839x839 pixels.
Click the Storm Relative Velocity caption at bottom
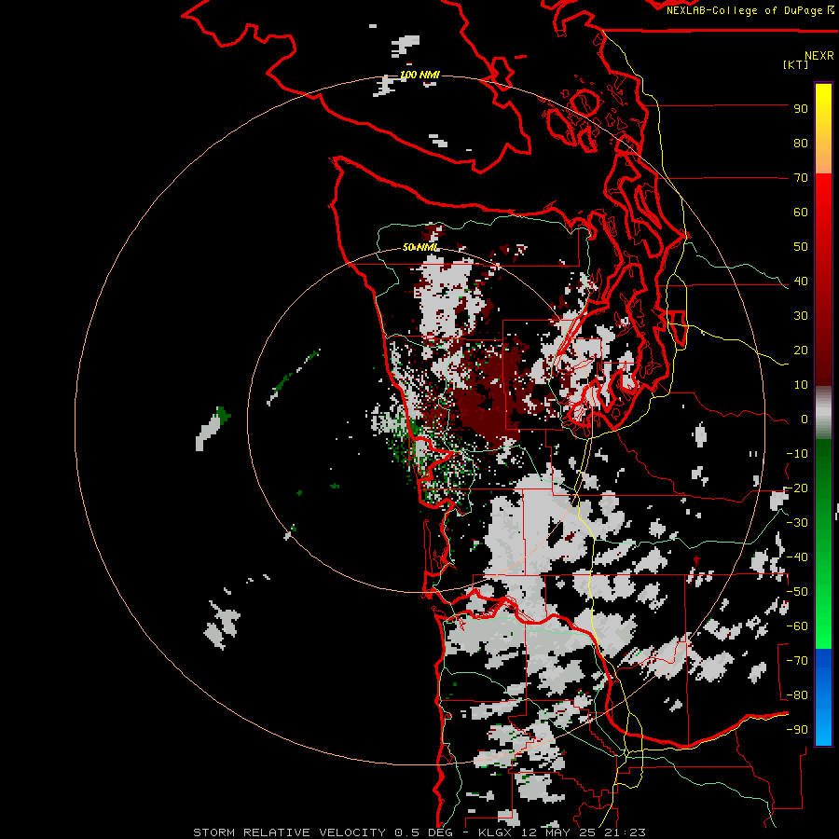pyautogui.click(x=419, y=832)
